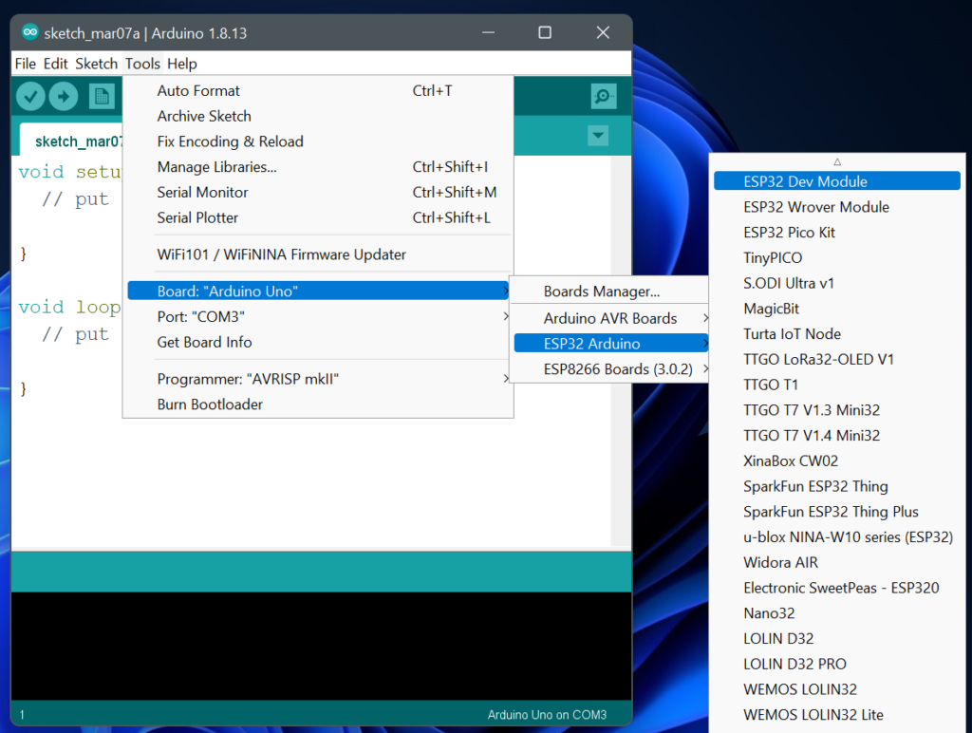The height and width of the screenshot is (733, 972).
Task: Click "Arduino Uno on COM3" status text
Action: pyautogui.click(x=547, y=714)
